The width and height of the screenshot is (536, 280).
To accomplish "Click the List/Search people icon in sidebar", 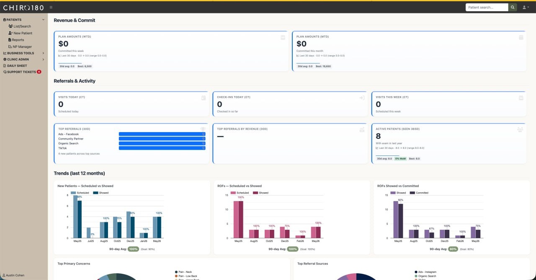I will point(10,26).
